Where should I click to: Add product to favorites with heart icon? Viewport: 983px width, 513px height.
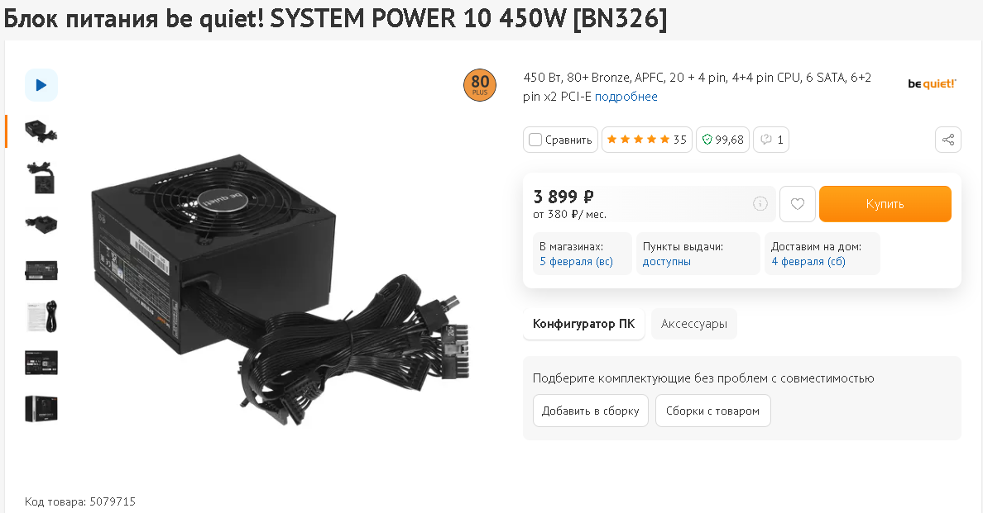[x=798, y=204]
